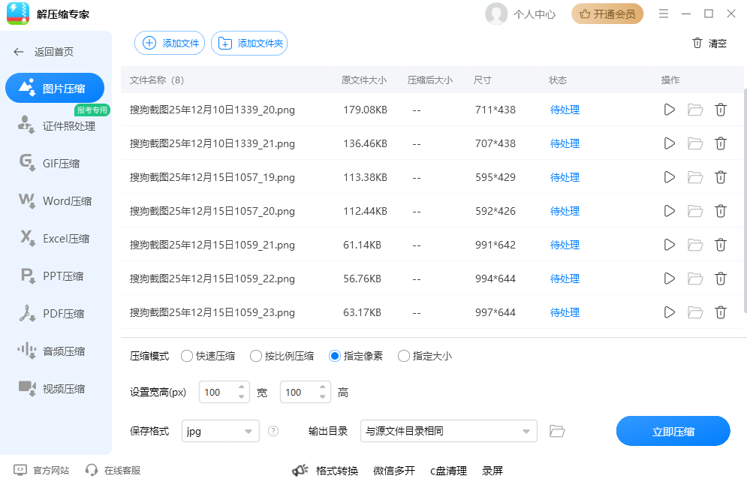
Task: Increase the width value using its stepper arrow
Action: click(x=242, y=387)
